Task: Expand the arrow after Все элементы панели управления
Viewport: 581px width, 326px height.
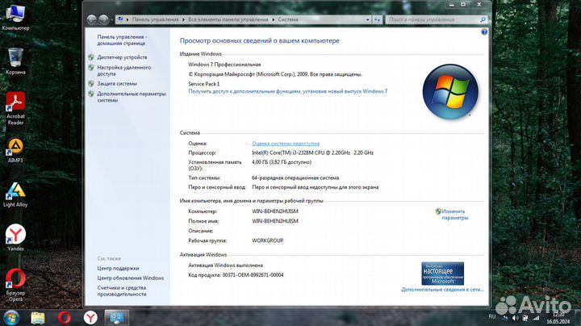Action: click(273, 19)
